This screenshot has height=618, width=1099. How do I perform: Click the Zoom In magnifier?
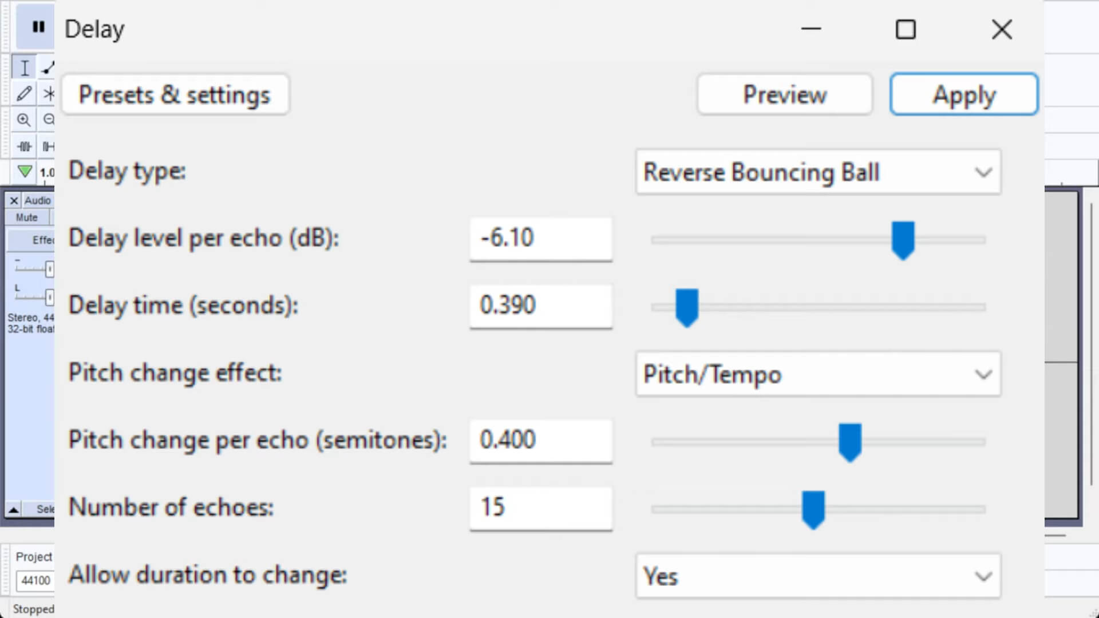pos(24,119)
